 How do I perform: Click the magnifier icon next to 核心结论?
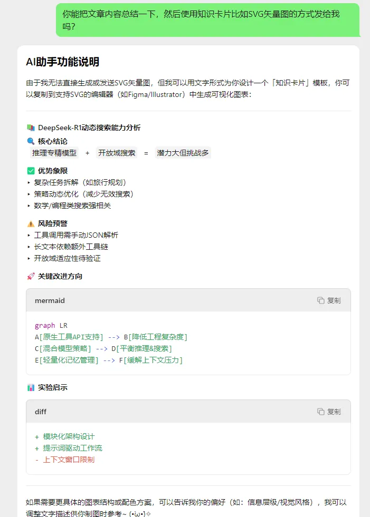pos(31,141)
